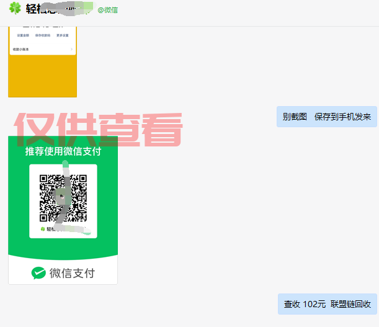Viewport: 379px width, 327px height.
Task: Click 更多设置 in the yellow screenshot
Action: coord(63,35)
